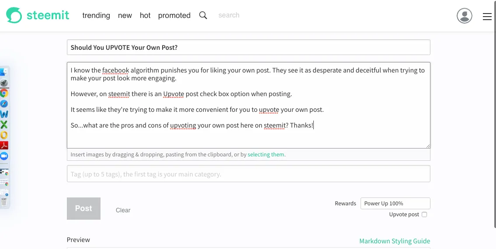Click the grey Post button

click(83, 208)
